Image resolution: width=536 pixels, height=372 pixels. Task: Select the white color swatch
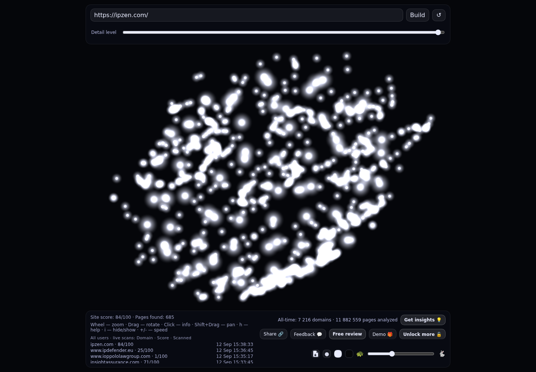coord(338,354)
